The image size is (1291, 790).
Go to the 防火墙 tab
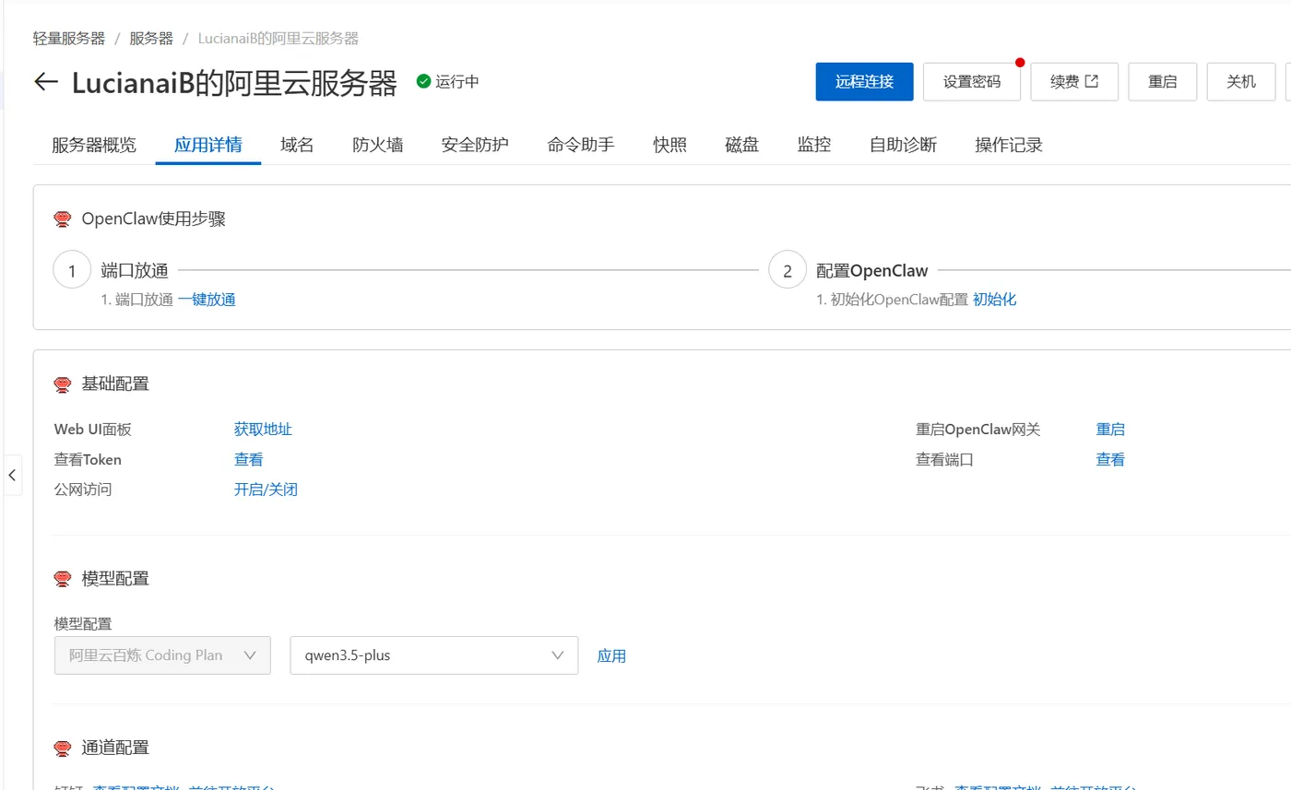pos(378,145)
